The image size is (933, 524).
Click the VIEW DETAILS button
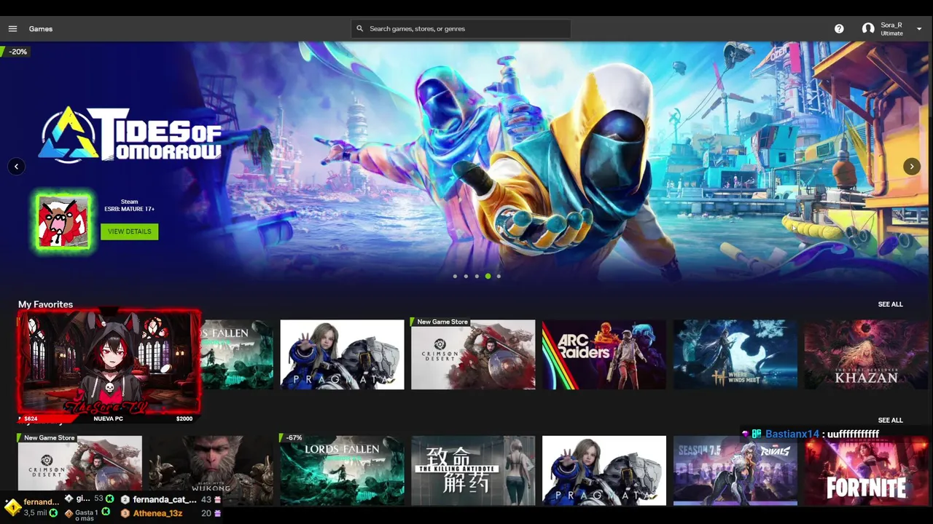[129, 231]
